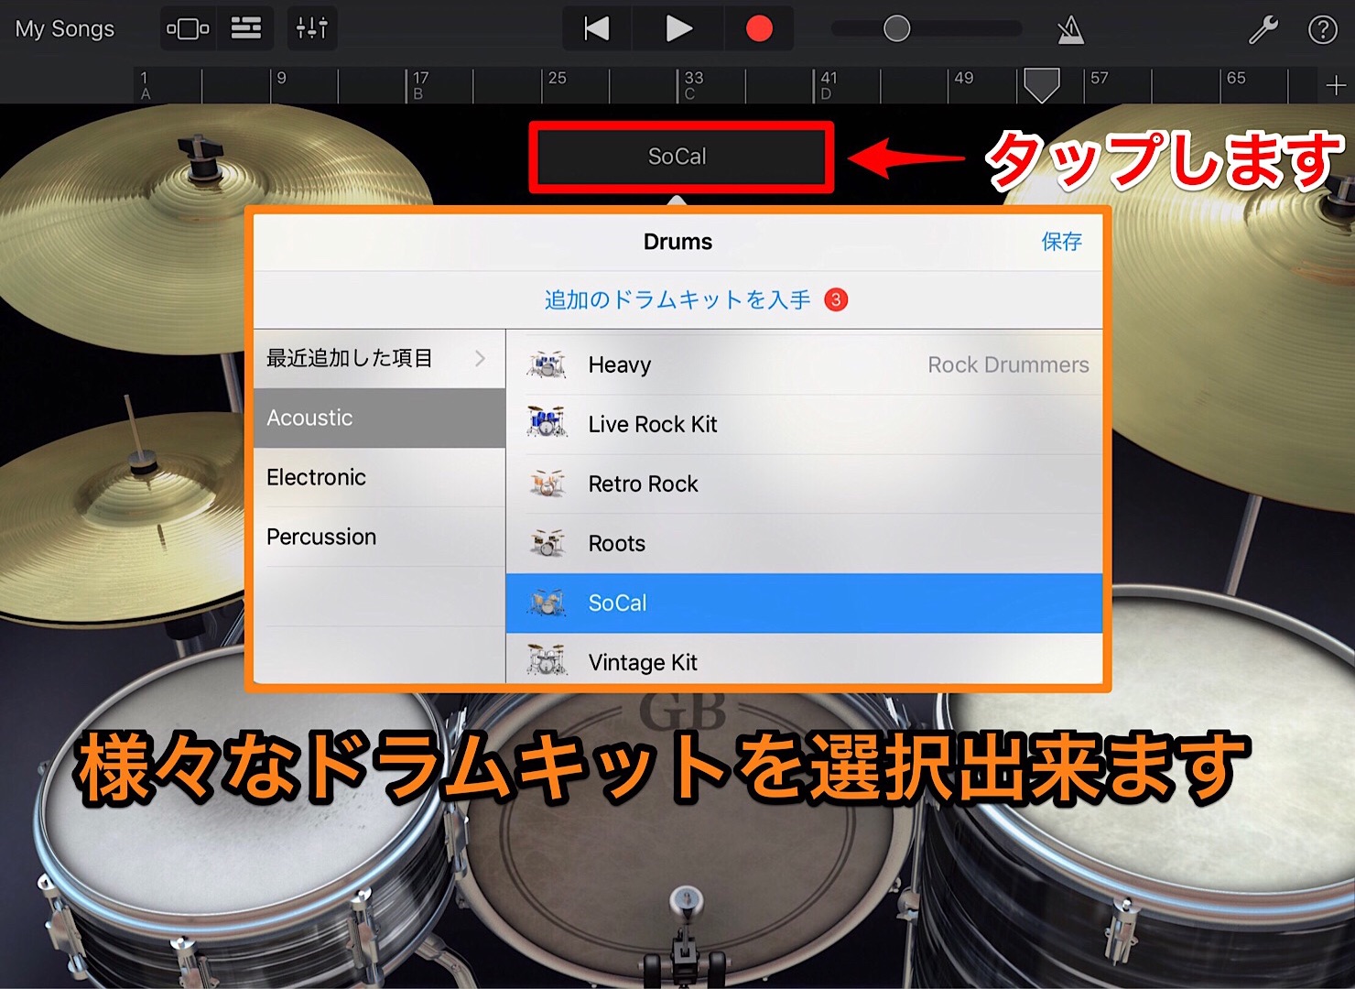Click the Retro Rock orange drum icon

pyautogui.click(x=547, y=483)
